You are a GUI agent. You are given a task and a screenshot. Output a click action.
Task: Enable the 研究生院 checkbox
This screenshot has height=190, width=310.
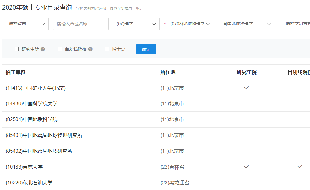point(16,49)
